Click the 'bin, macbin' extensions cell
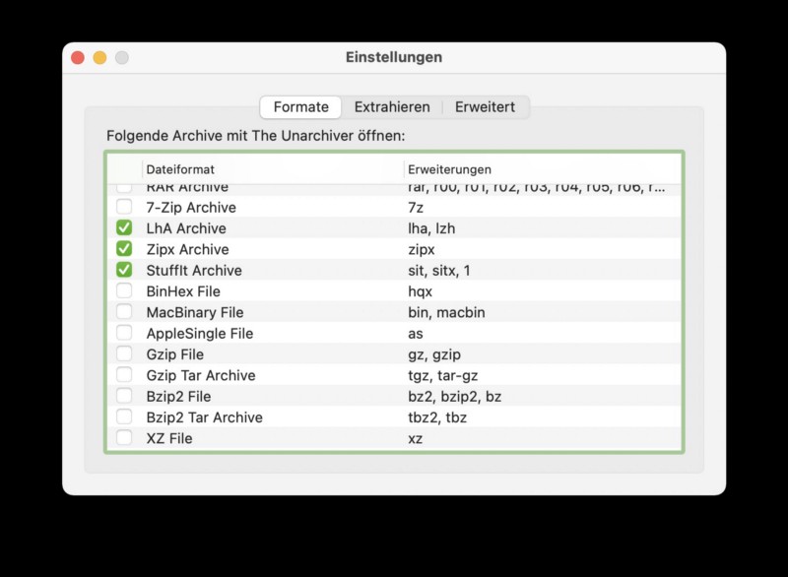Viewport: 788px width, 577px height. pyautogui.click(x=446, y=312)
